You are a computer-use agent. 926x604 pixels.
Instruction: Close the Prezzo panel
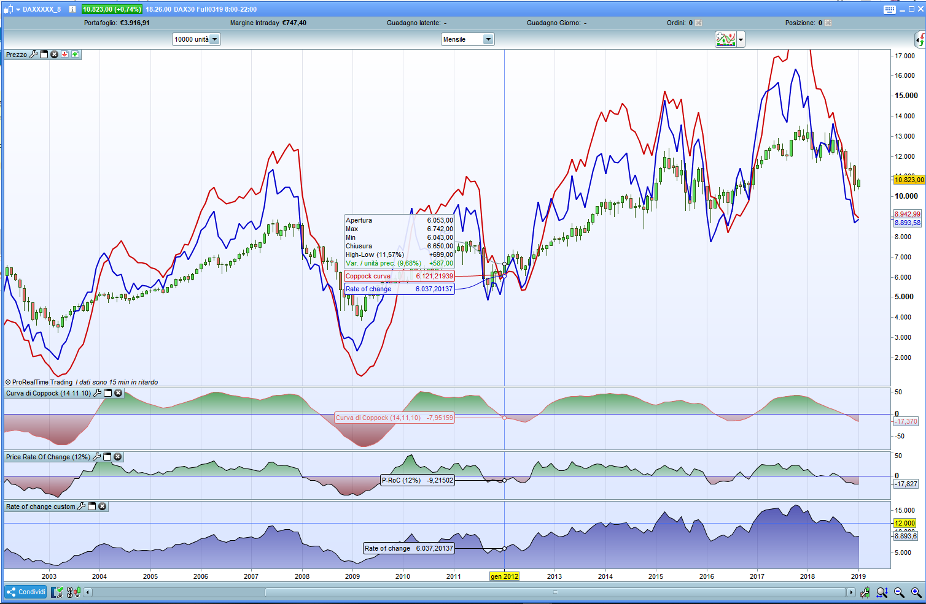(x=55, y=55)
